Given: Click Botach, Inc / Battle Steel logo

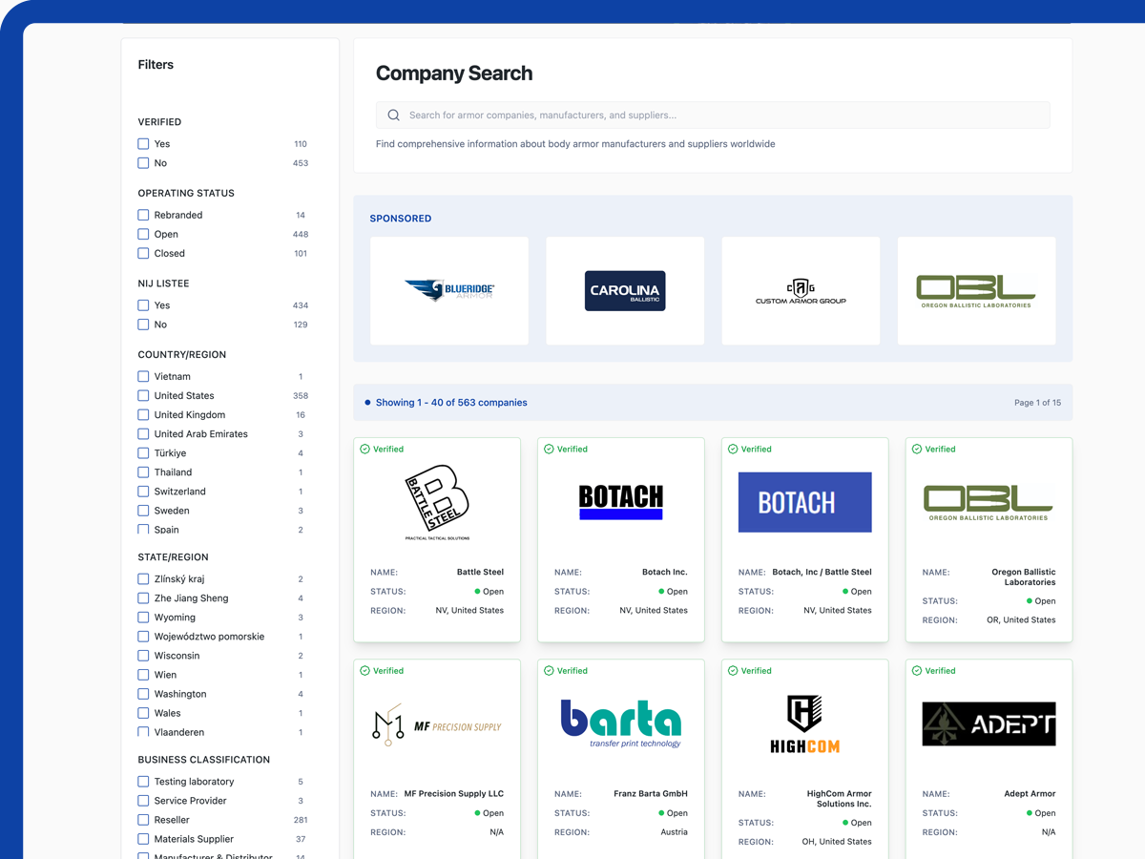Looking at the screenshot, I should [x=805, y=502].
